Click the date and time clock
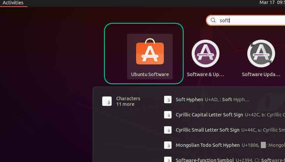The width and height of the screenshot is (285, 162). 272,3
